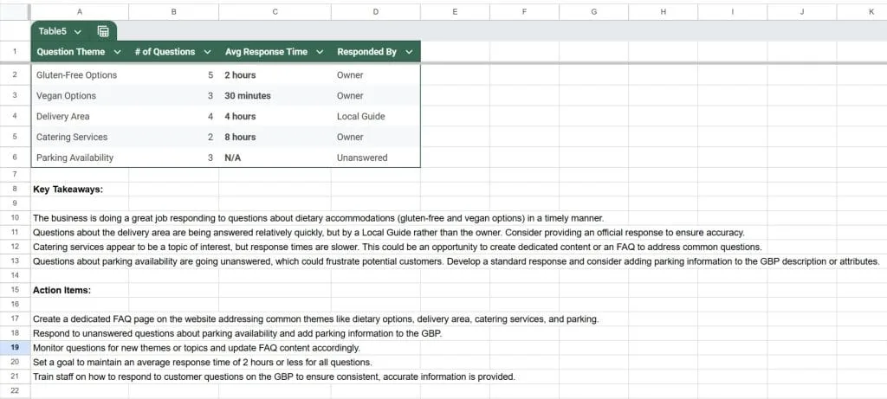Viewport: 887px width, 399px height.
Task: Click the Local Guide cell
Action: 376,117
